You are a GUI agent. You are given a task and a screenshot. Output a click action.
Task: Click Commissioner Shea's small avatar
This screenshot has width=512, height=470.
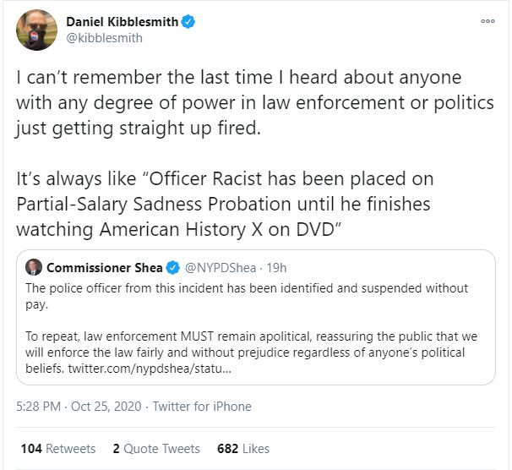click(34, 268)
